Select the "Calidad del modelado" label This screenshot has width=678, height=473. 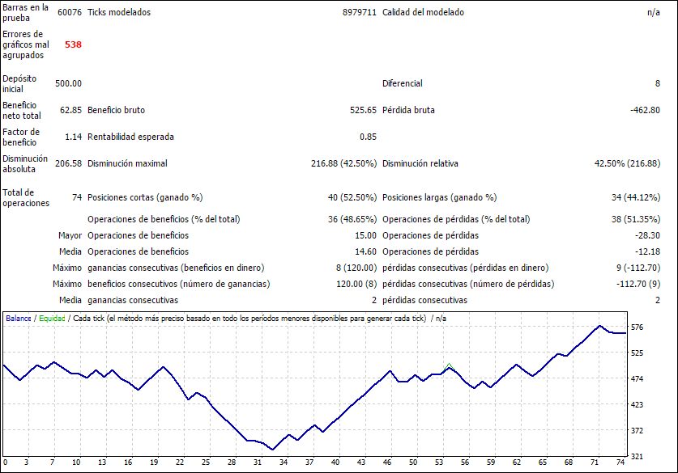423,13
